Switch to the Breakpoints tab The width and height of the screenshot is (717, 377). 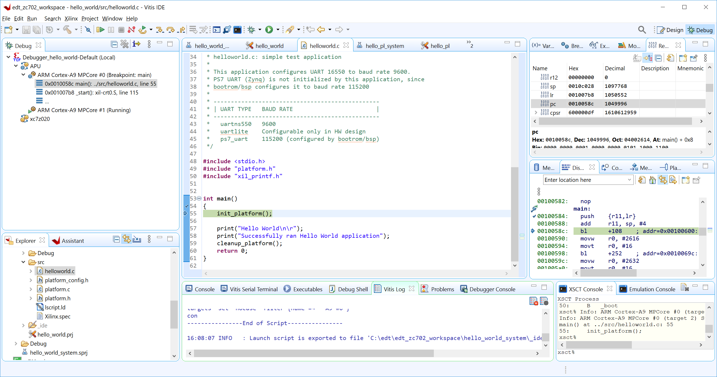(572, 46)
